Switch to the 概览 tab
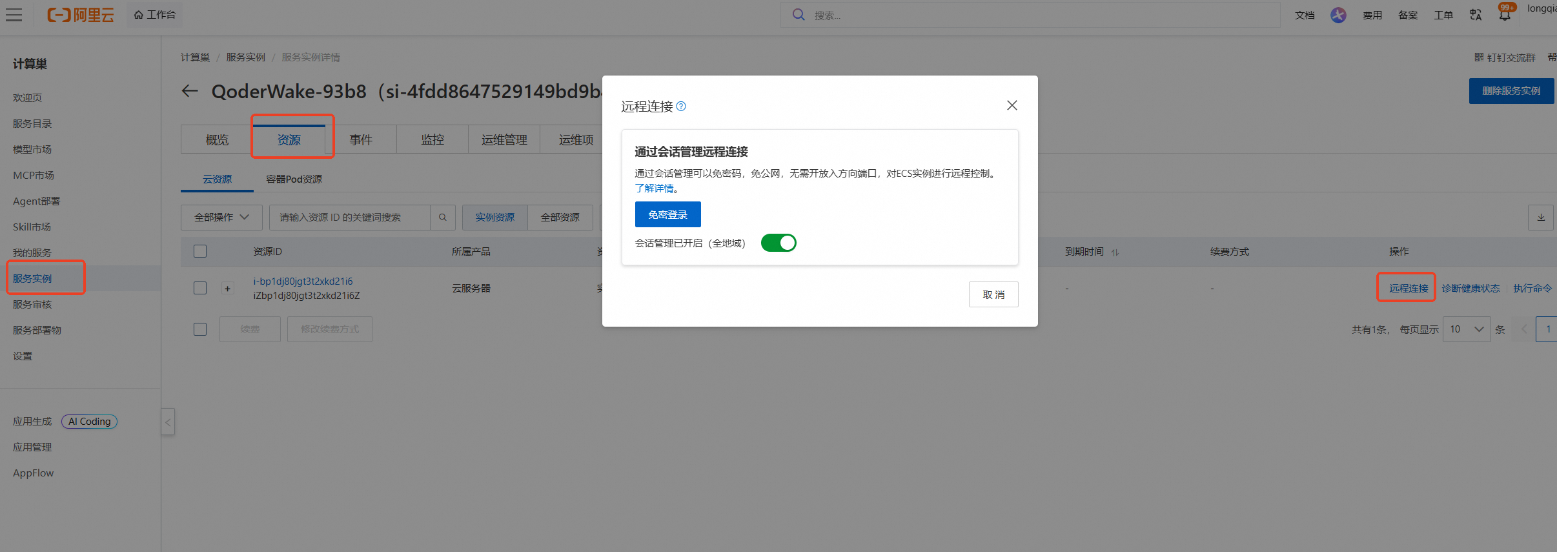Image resolution: width=1557 pixels, height=552 pixels. [x=217, y=139]
